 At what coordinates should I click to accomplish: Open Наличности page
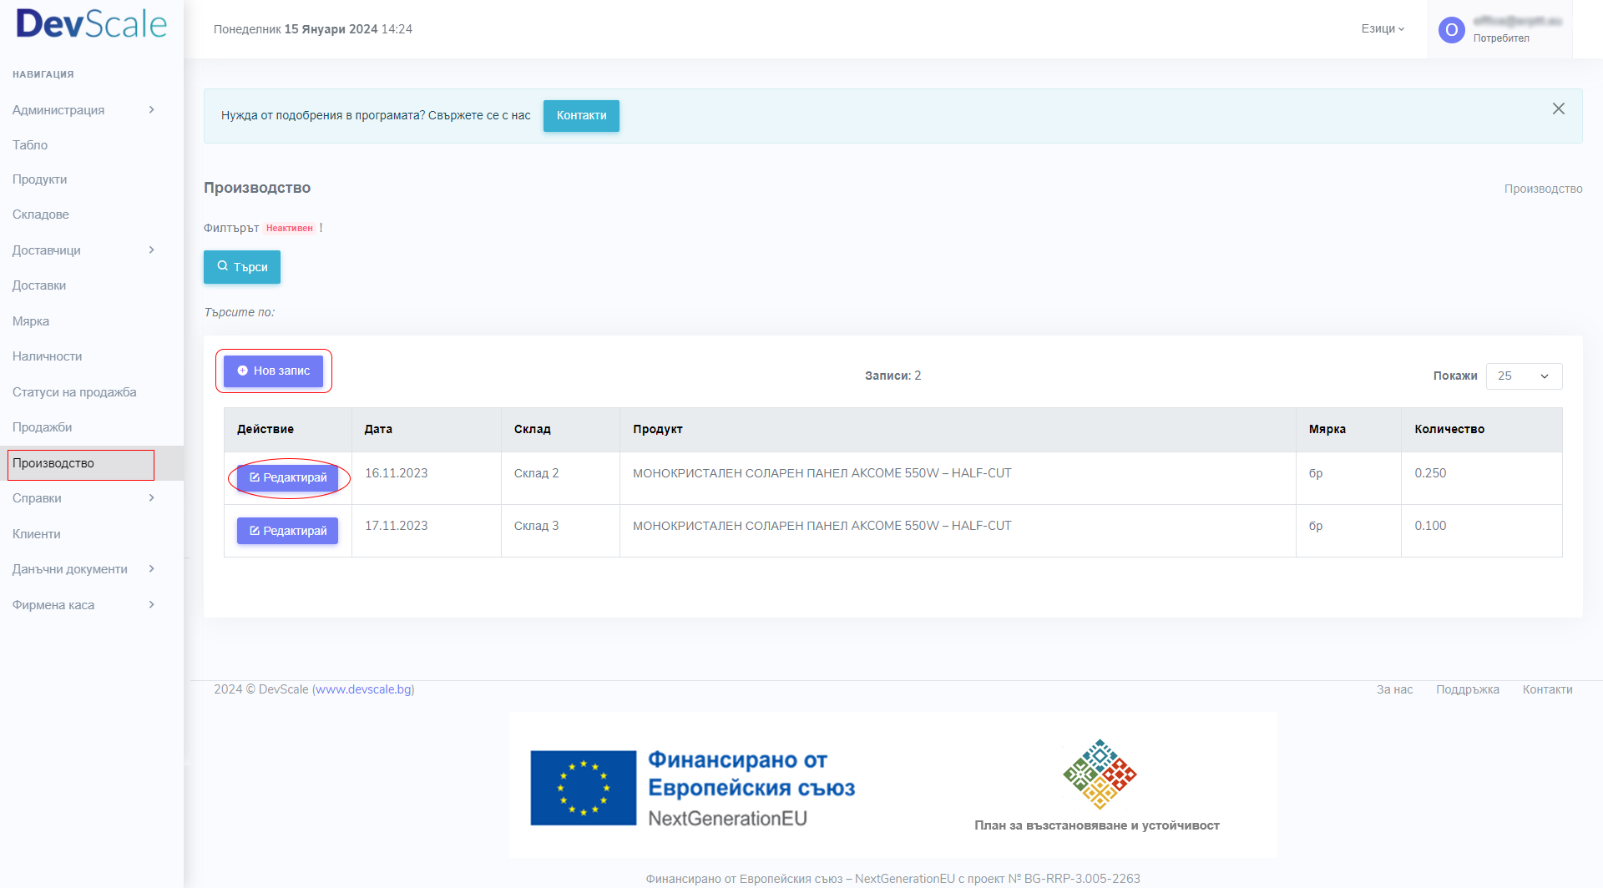tap(47, 356)
